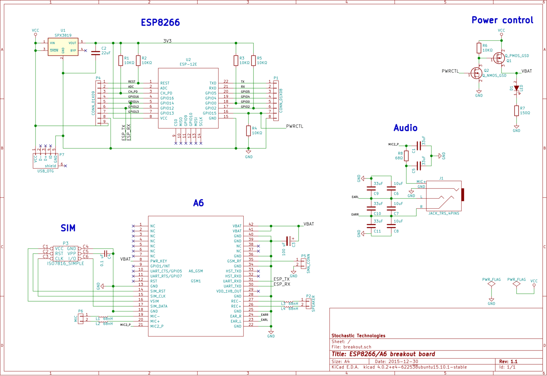
Task: Click the "Audio" section heading
Action: coord(405,128)
